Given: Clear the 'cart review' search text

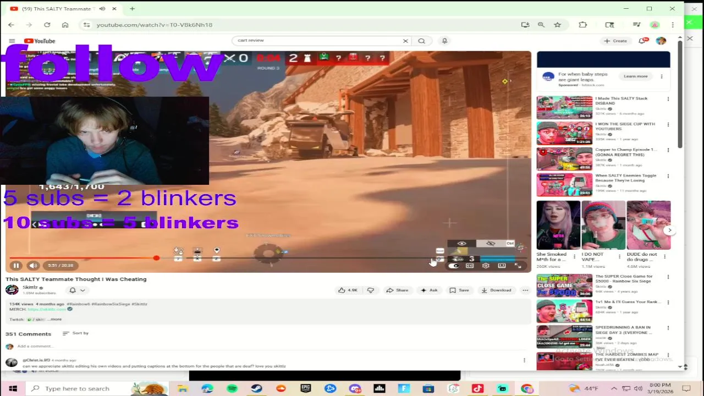Looking at the screenshot, I should (405, 41).
